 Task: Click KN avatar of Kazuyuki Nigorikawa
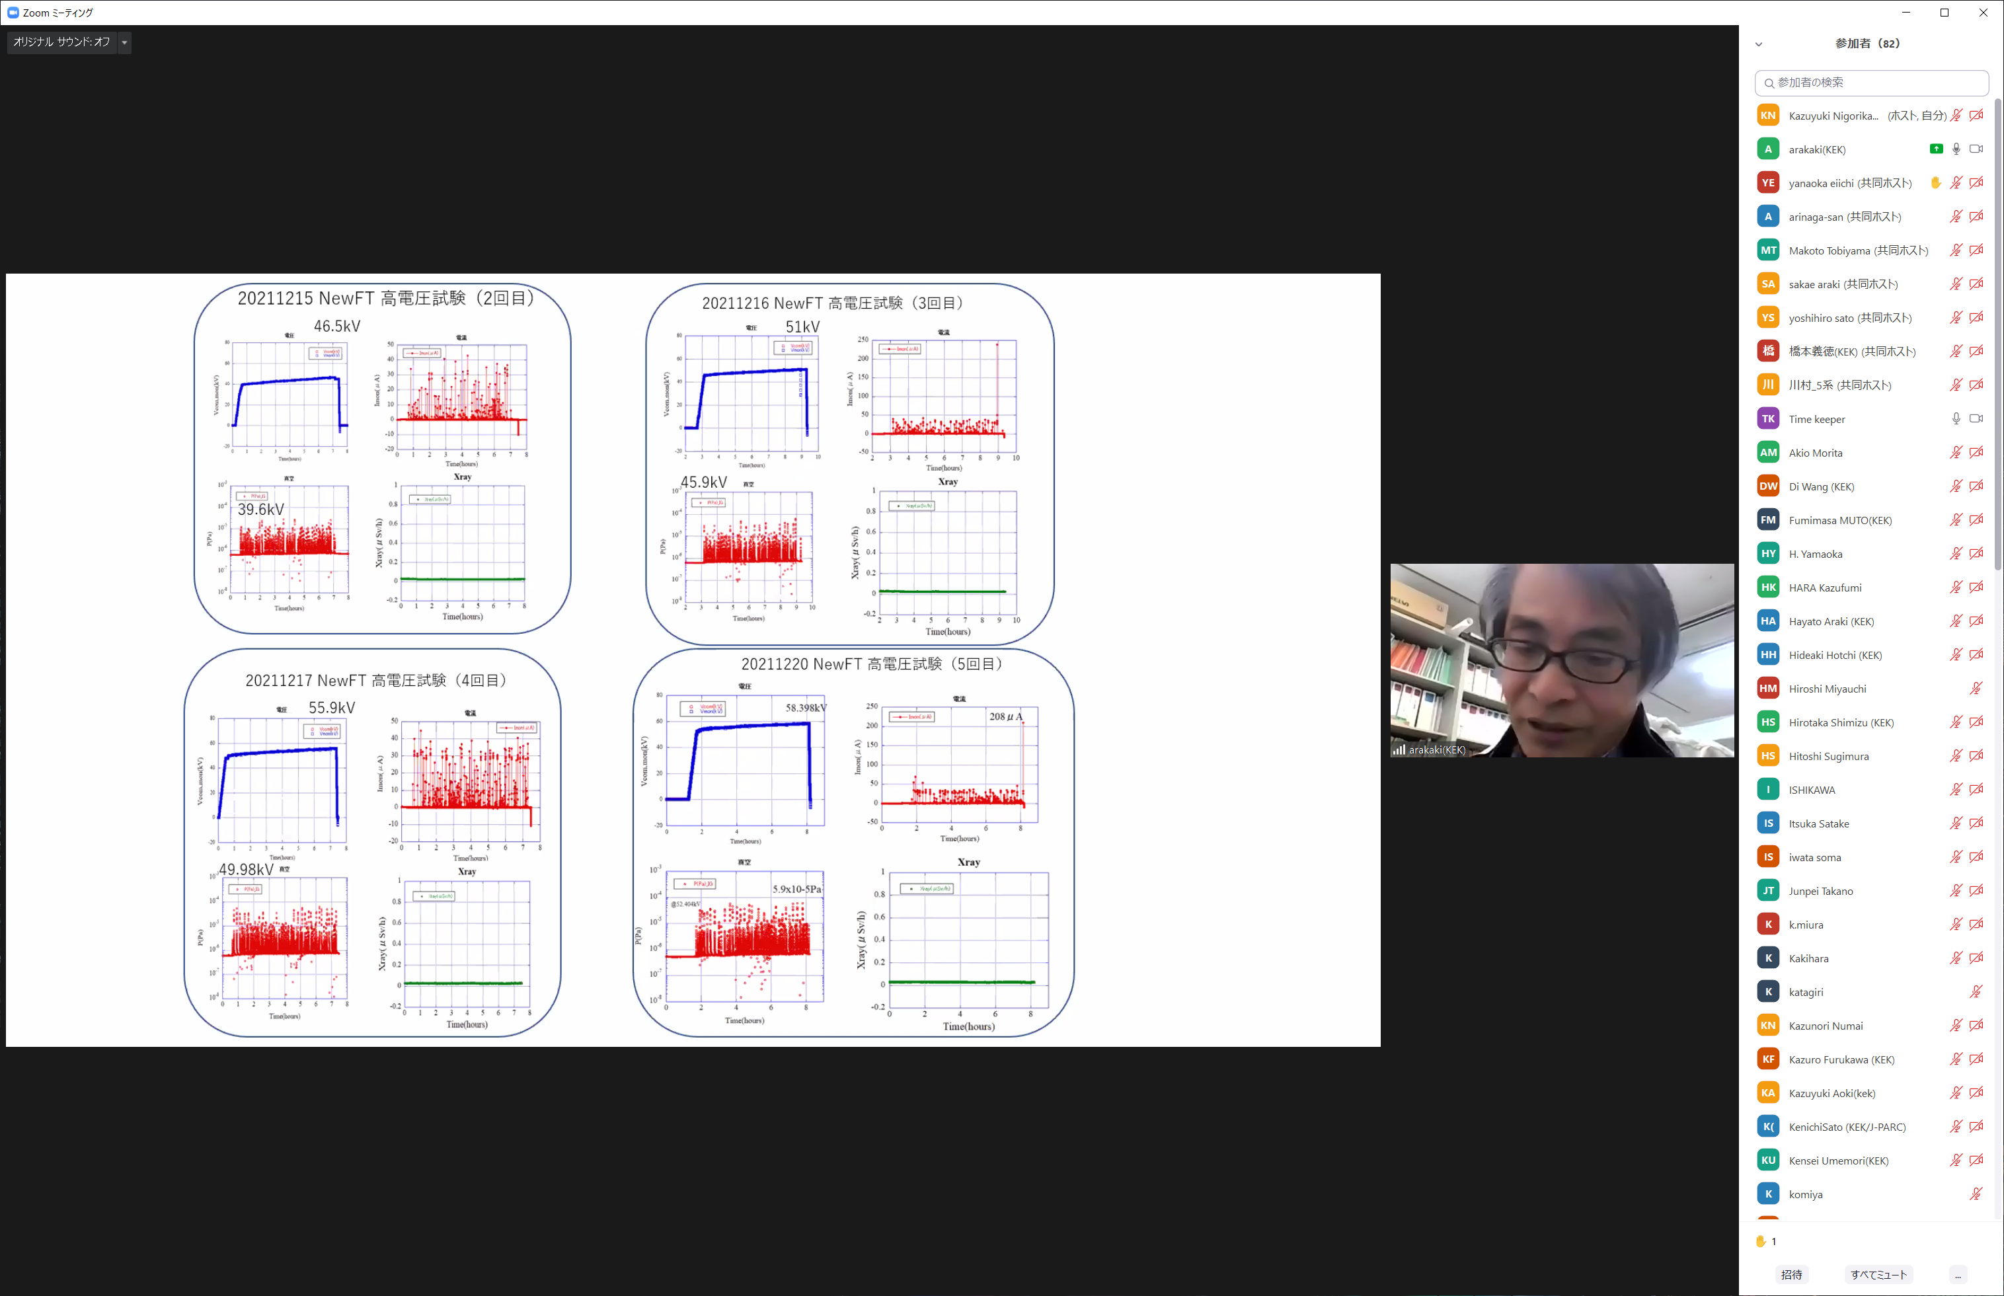pyautogui.click(x=1767, y=115)
